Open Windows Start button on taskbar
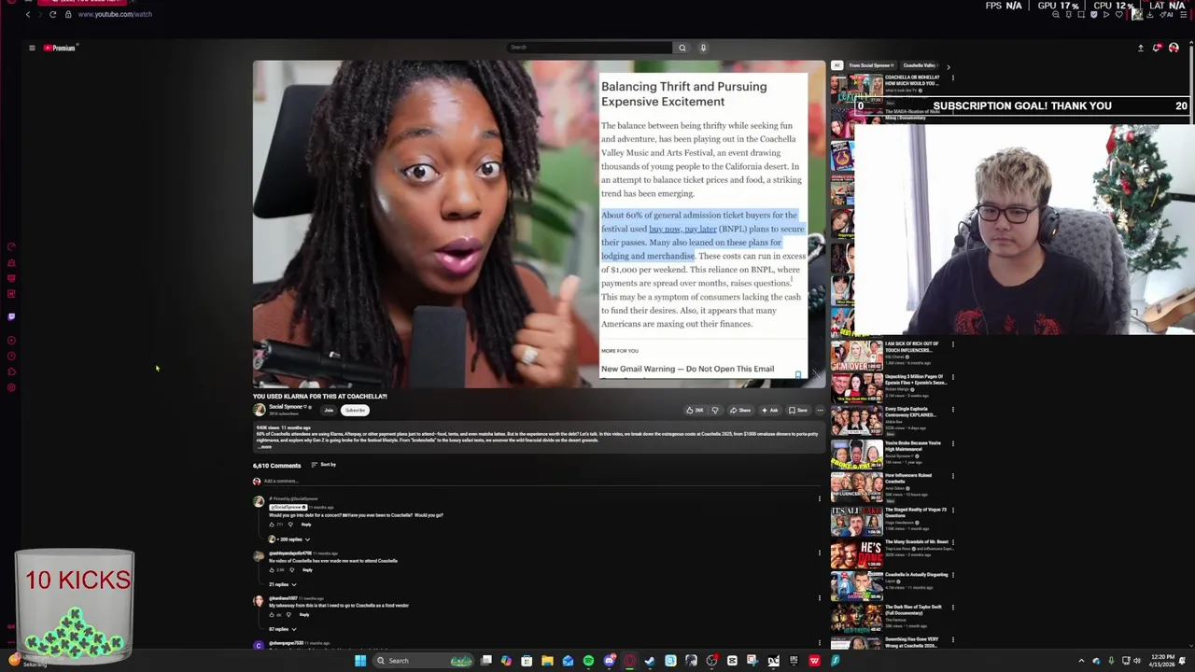 (359, 661)
